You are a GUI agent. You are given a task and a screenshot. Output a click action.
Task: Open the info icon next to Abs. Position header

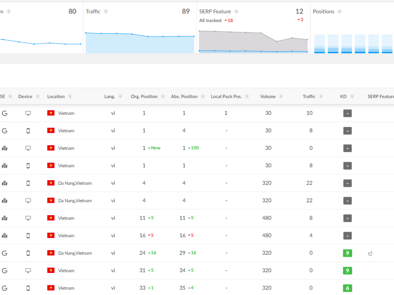pyautogui.click(x=203, y=96)
